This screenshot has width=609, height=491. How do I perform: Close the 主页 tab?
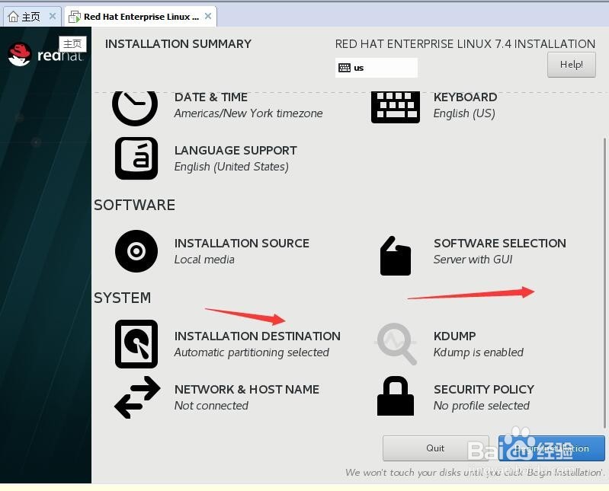pos(53,16)
